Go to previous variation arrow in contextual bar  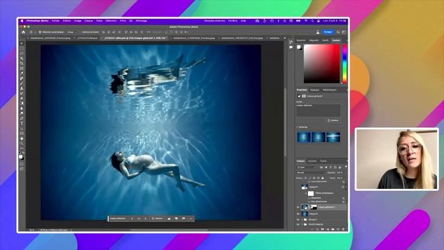pos(132,219)
